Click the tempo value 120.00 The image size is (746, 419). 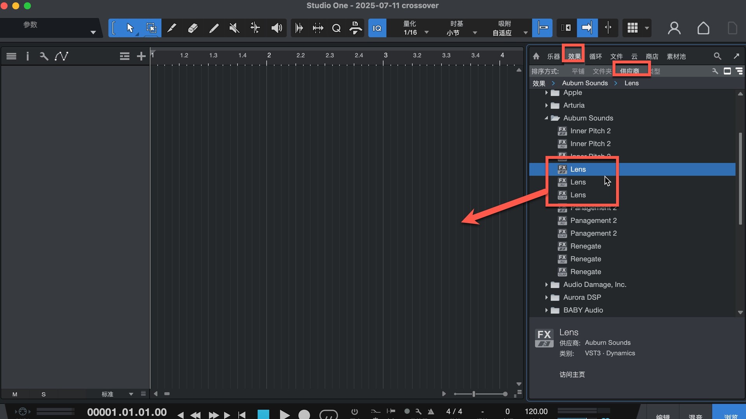tap(536, 411)
